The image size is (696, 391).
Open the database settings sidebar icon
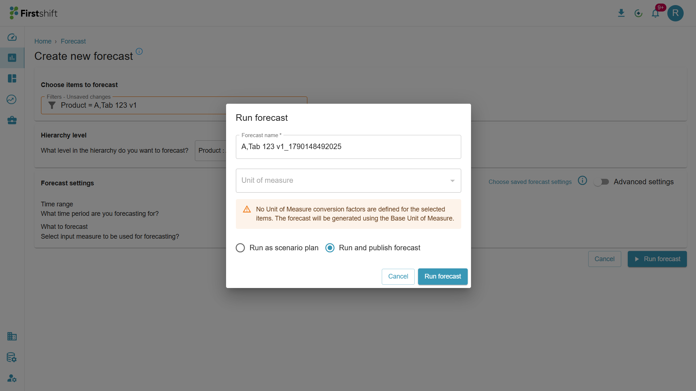pyautogui.click(x=12, y=357)
